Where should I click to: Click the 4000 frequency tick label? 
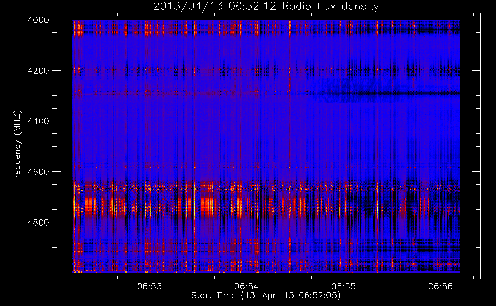[x=38, y=20]
